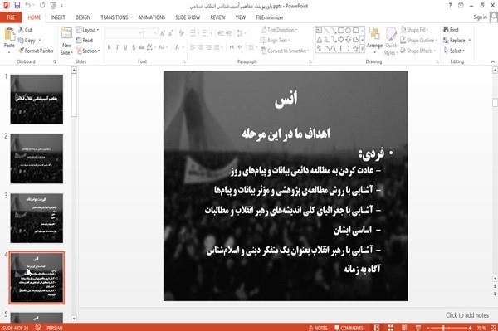
Task: Toggle strikethrough formatting
Action: [141, 47]
